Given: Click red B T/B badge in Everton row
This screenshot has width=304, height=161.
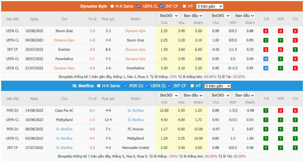Looking at the screenshot, I should click(x=266, y=50).
